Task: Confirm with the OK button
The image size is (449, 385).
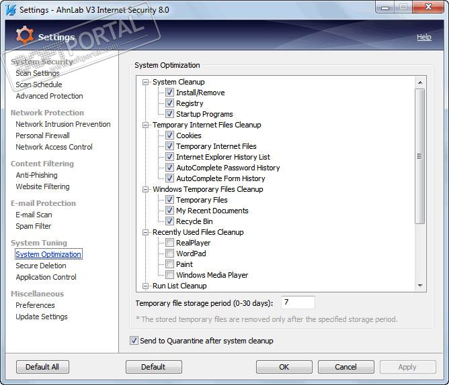Action: pyautogui.click(x=284, y=367)
